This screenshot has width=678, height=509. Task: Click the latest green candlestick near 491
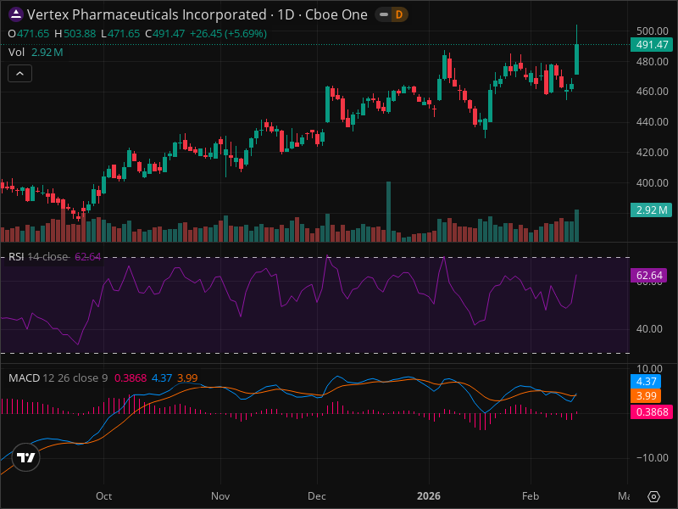pyautogui.click(x=577, y=59)
